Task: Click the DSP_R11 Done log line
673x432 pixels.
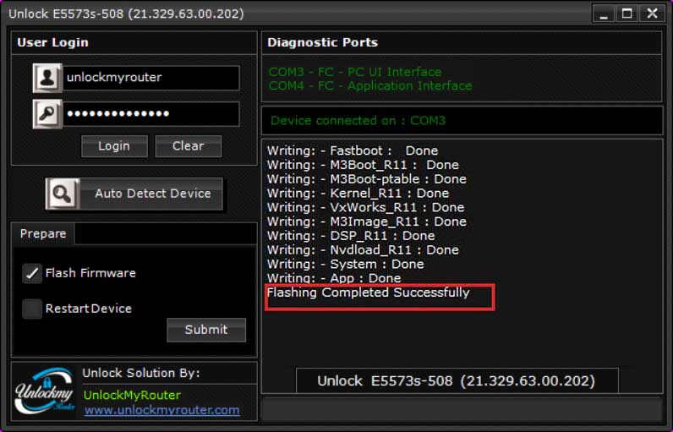Action: [x=351, y=236]
